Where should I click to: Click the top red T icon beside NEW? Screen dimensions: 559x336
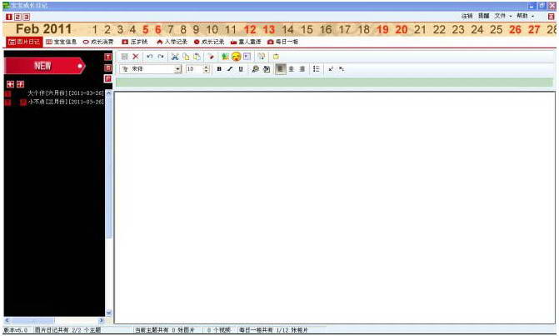[107, 57]
